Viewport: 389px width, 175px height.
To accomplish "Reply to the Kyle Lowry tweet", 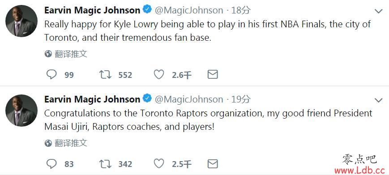I will 51,74.
